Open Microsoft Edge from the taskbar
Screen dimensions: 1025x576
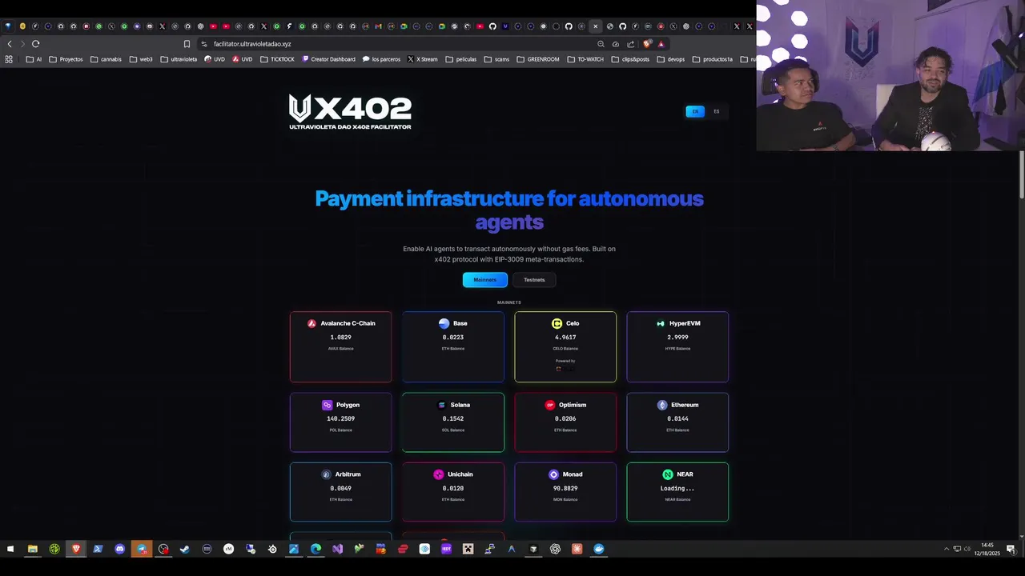316,549
